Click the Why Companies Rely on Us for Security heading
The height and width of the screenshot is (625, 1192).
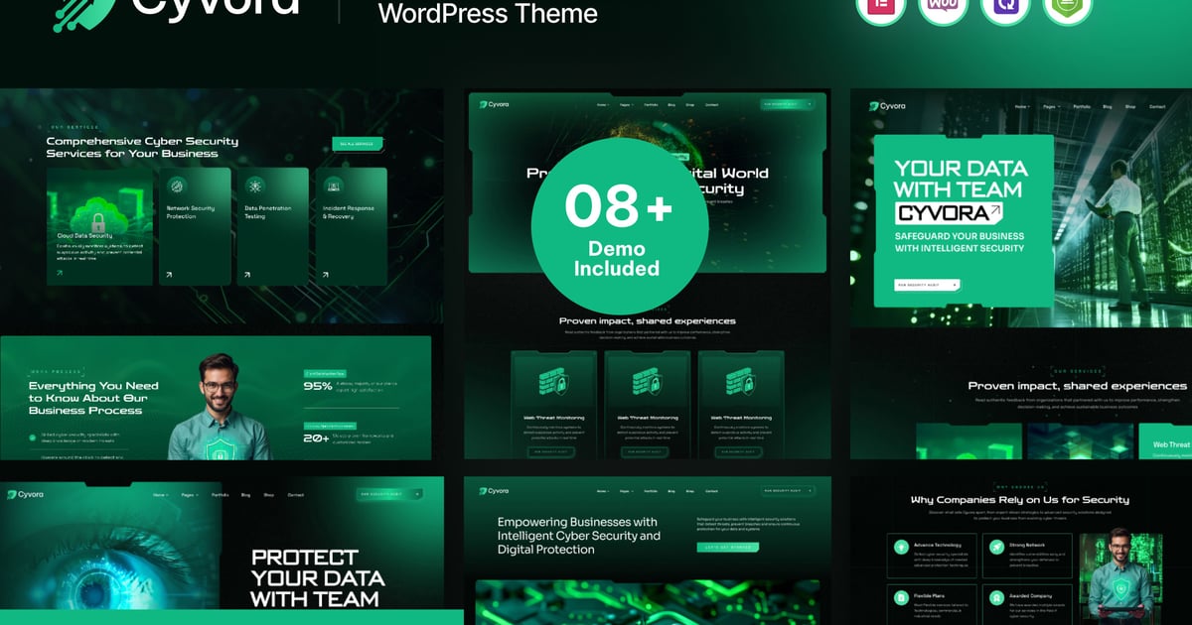pyautogui.click(x=1020, y=500)
